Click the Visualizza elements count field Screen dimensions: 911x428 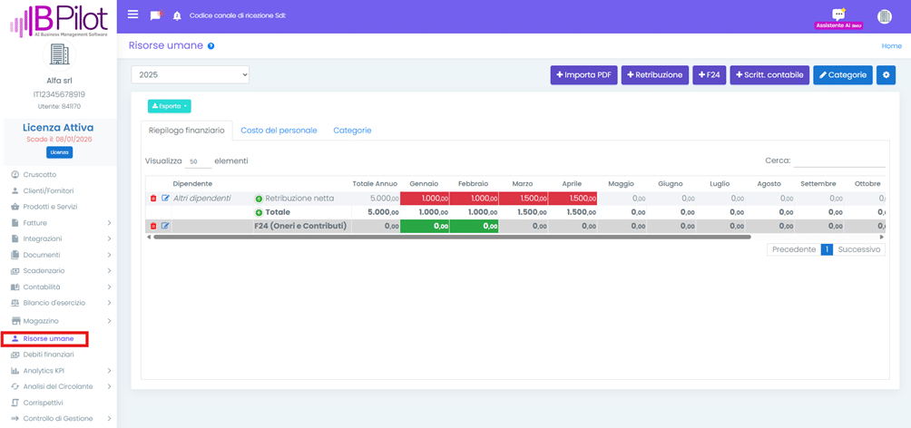[198, 161]
